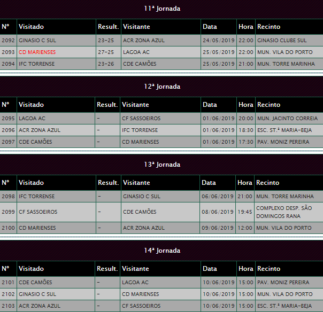Select the 11ª Jornada heading
The height and width of the screenshot is (312, 323).
(162, 9)
